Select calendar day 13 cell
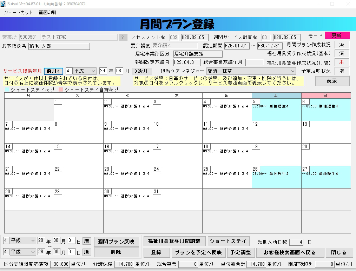The height and width of the screenshot is (271, 356). 326,132
